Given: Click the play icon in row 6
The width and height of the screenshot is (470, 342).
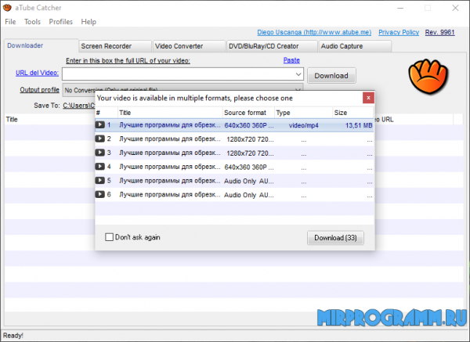Looking at the screenshot, I should (99, 194).
